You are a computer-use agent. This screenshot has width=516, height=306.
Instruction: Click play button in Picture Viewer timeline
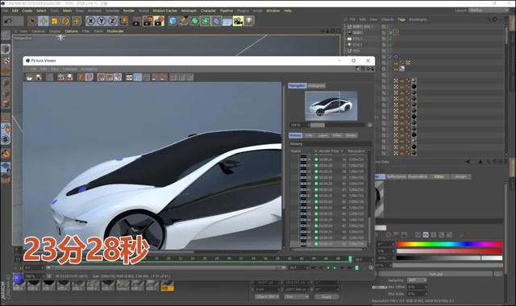point(335,268)
